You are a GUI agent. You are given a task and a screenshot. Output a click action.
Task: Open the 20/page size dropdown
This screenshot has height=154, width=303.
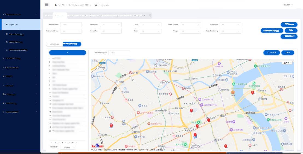point(68,147)
